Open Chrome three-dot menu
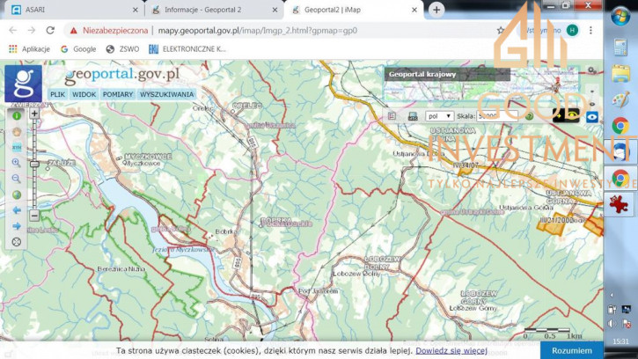638x359 pixels. click(x=590, y=31)
